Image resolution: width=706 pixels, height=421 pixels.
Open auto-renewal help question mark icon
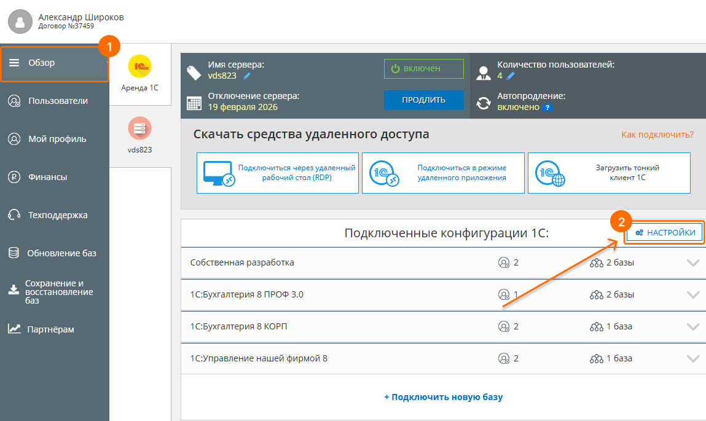pos(547,108)
